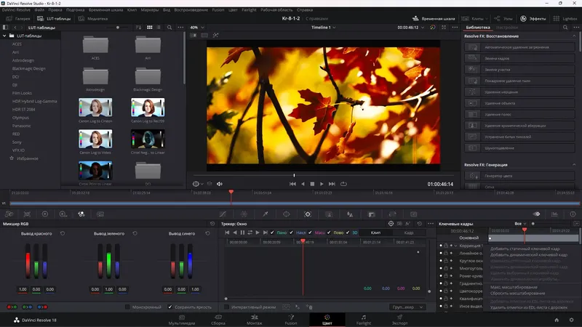
Task: Open the viewer zoom 40% dropdown
Action: (x=196, y=28)
